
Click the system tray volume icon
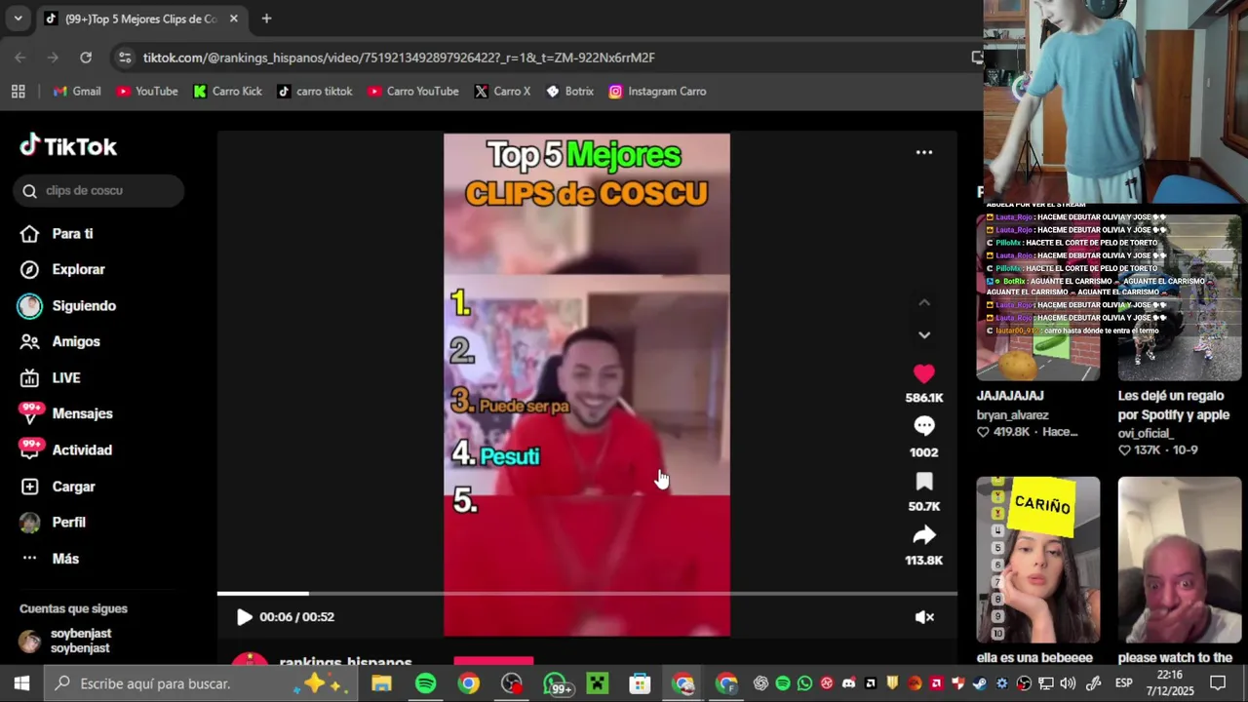click(x=1070, y=683)
